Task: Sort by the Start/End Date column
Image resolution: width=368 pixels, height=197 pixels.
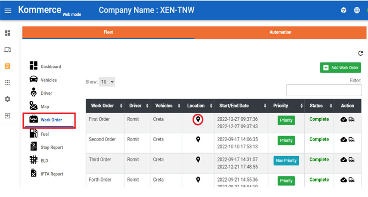Action: 241,106
